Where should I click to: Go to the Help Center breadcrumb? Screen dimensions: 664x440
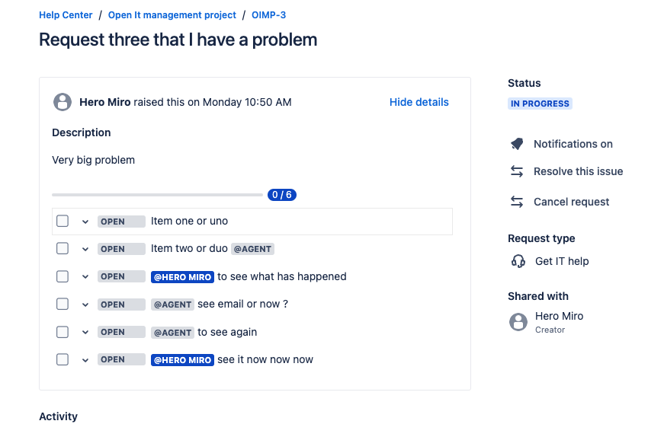(x=66, y=15)
